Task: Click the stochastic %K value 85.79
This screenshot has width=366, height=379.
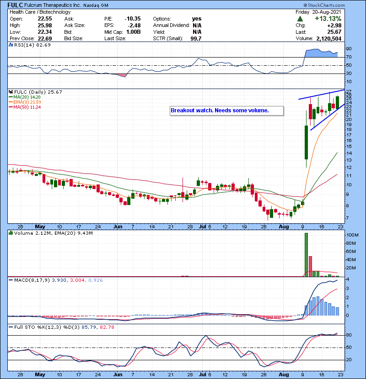Action: pos(89,327)
